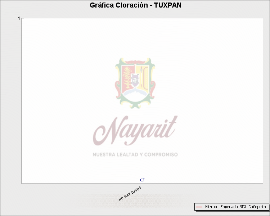Click the faint watermark band below the x-axis

[x=135, y=200]
